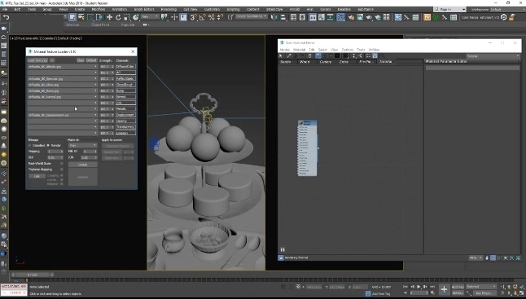526x299 pixels.
Task: Click the Sign In button
Action: [449, 10]
